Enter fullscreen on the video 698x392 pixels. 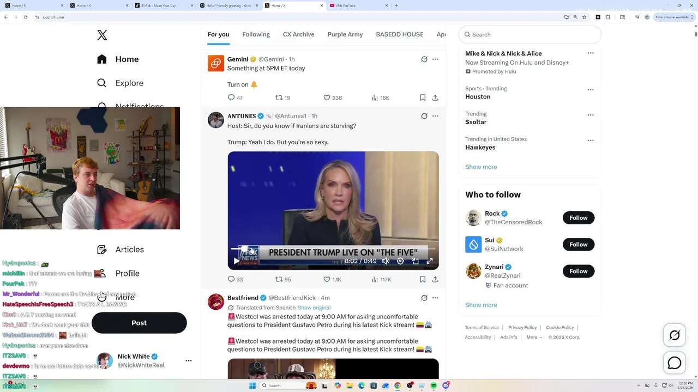430,261
